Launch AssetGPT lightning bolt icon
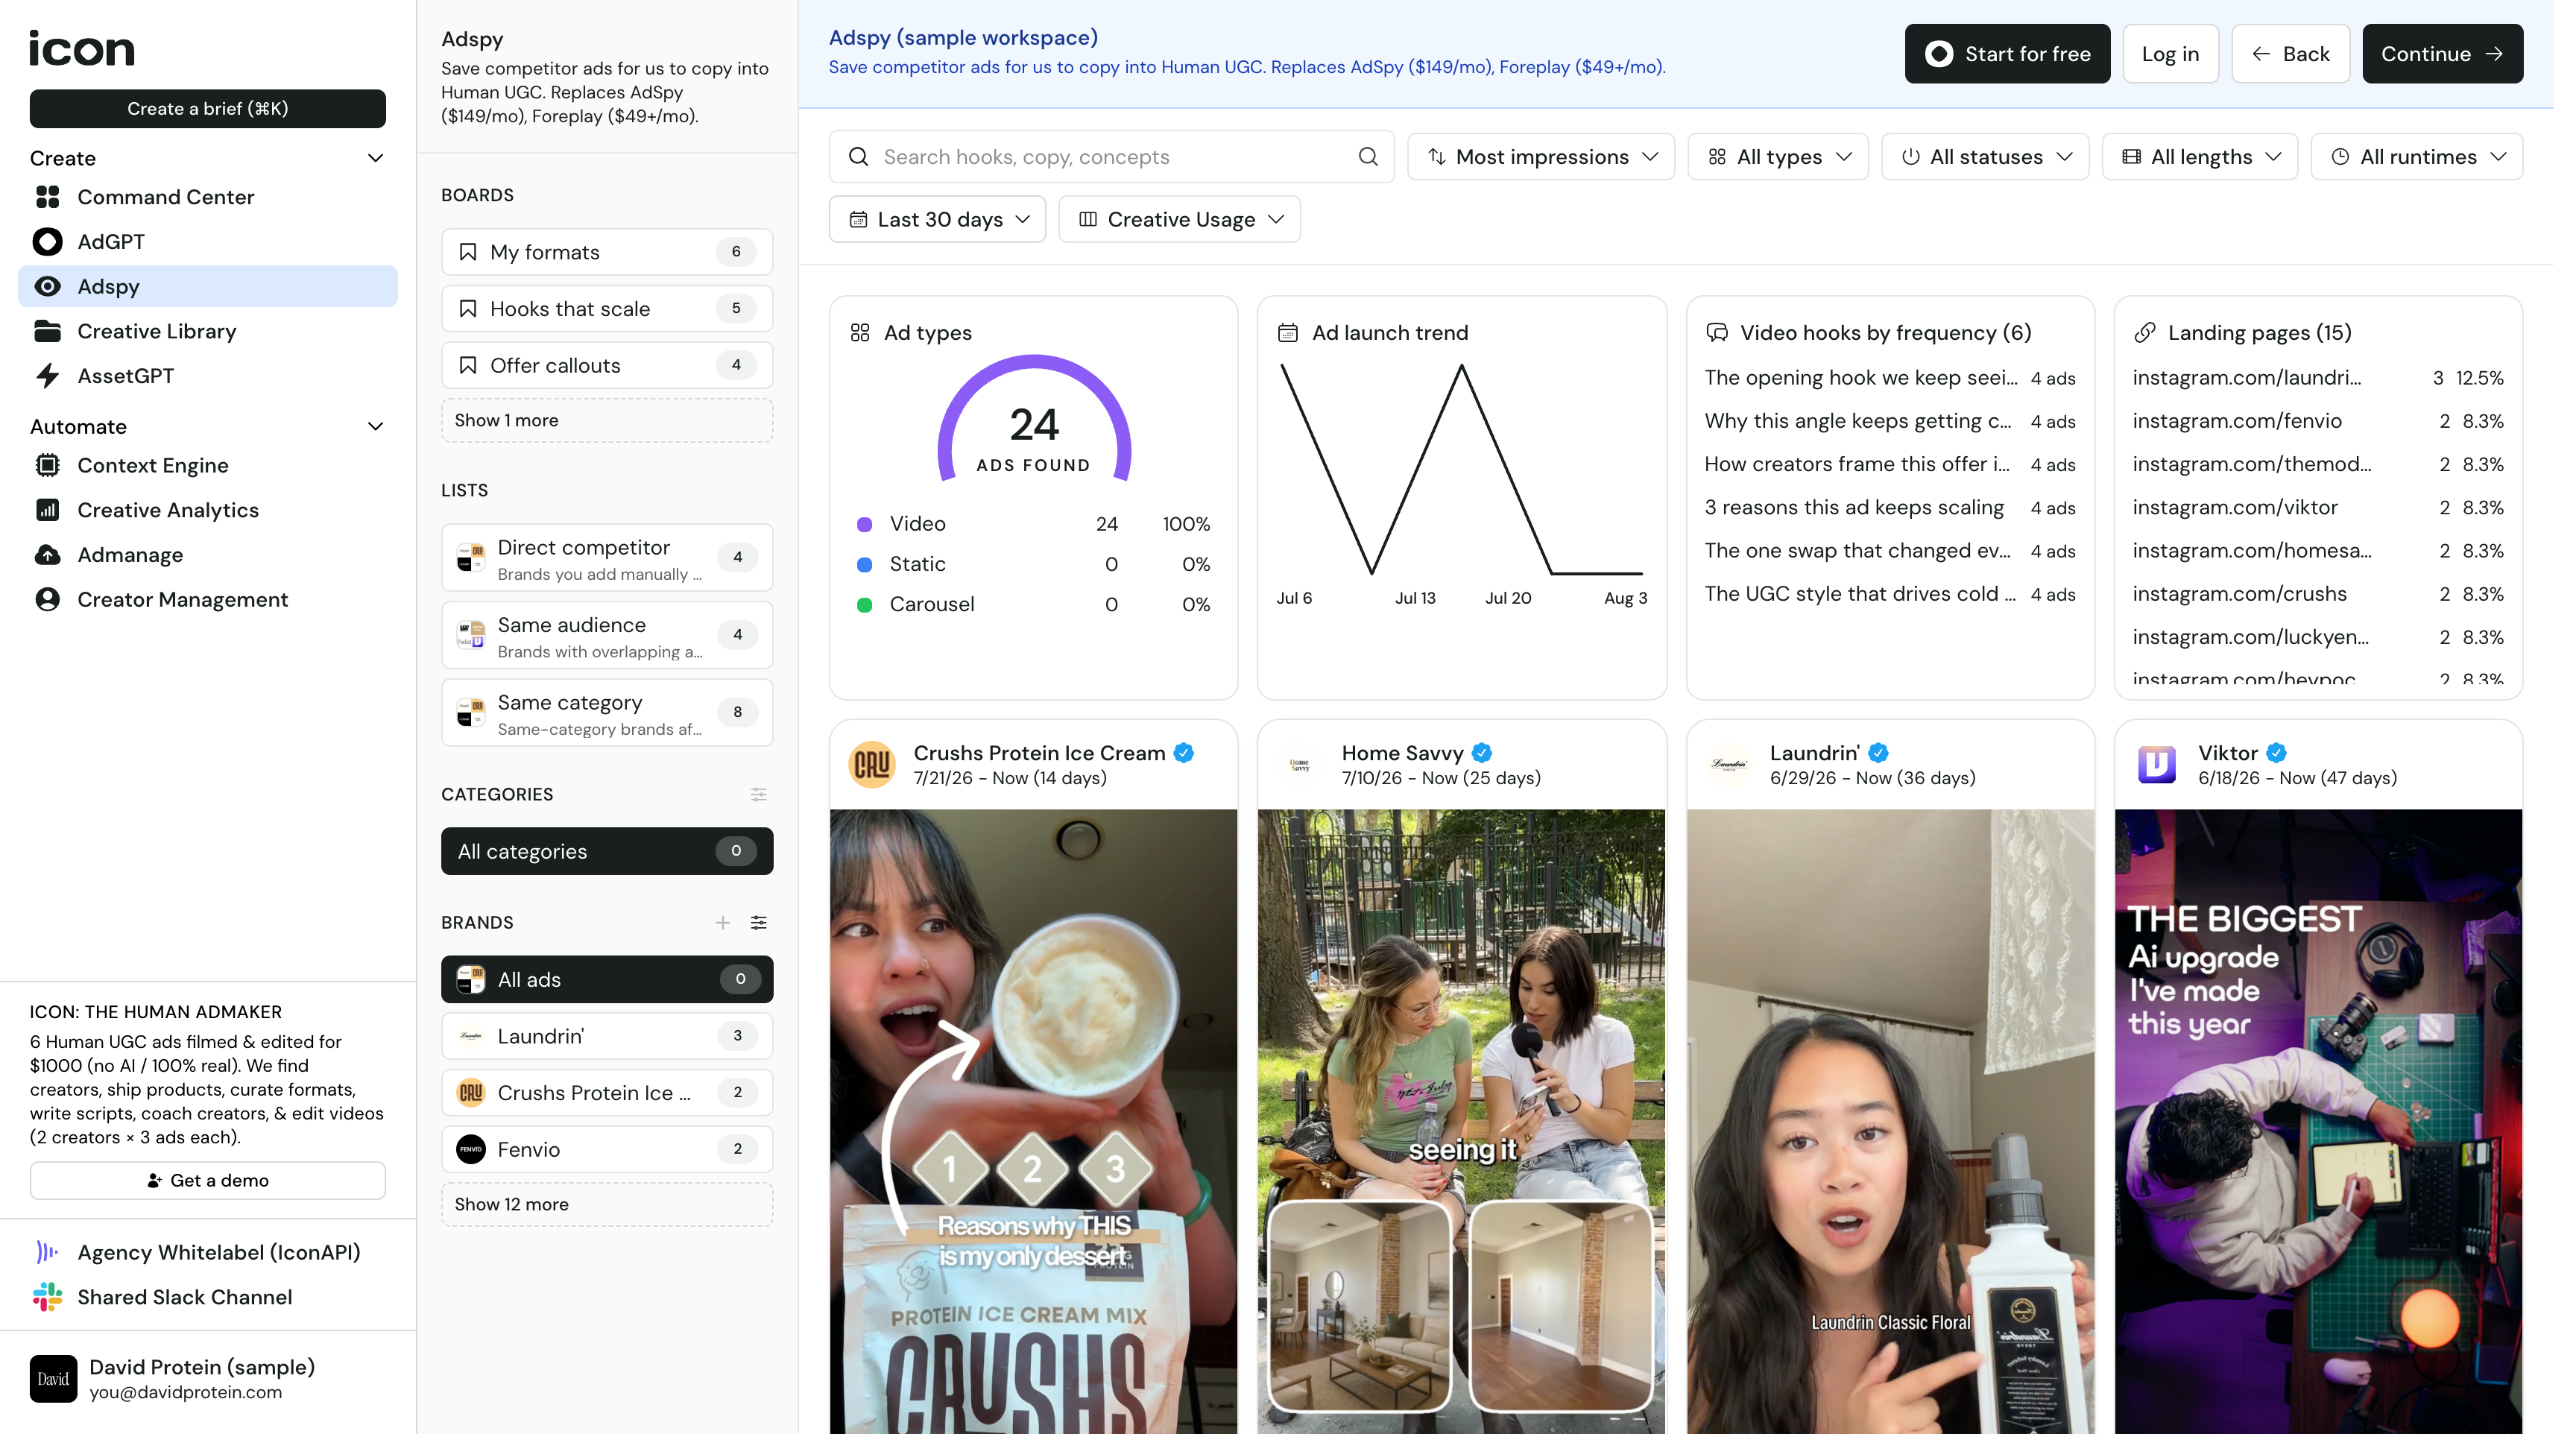The image size is (2576, 1434). point(47,376)
